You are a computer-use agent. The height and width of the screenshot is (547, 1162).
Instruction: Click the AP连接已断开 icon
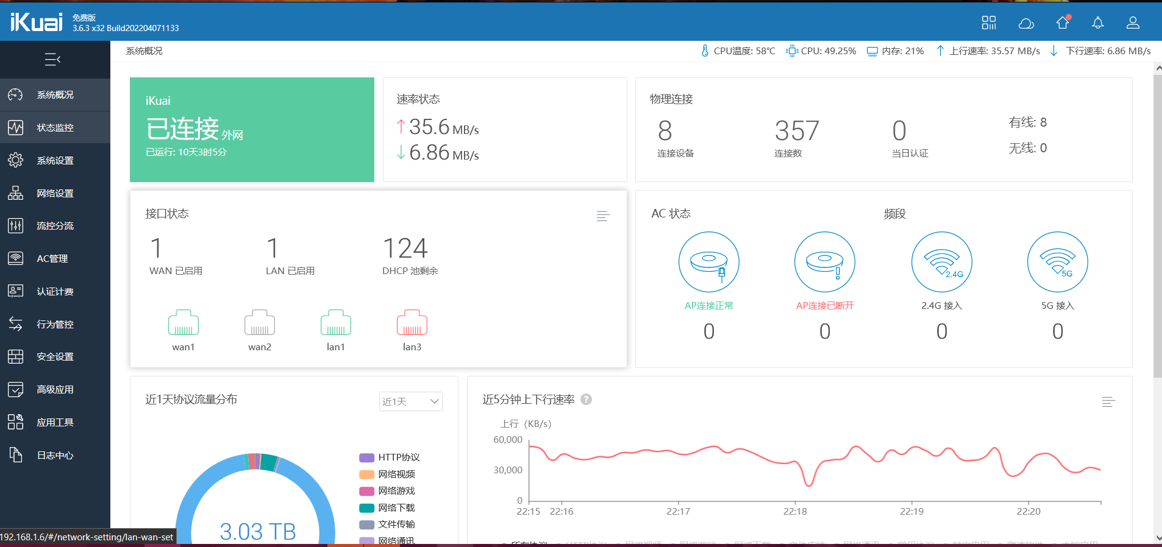(x=825, y=262)
